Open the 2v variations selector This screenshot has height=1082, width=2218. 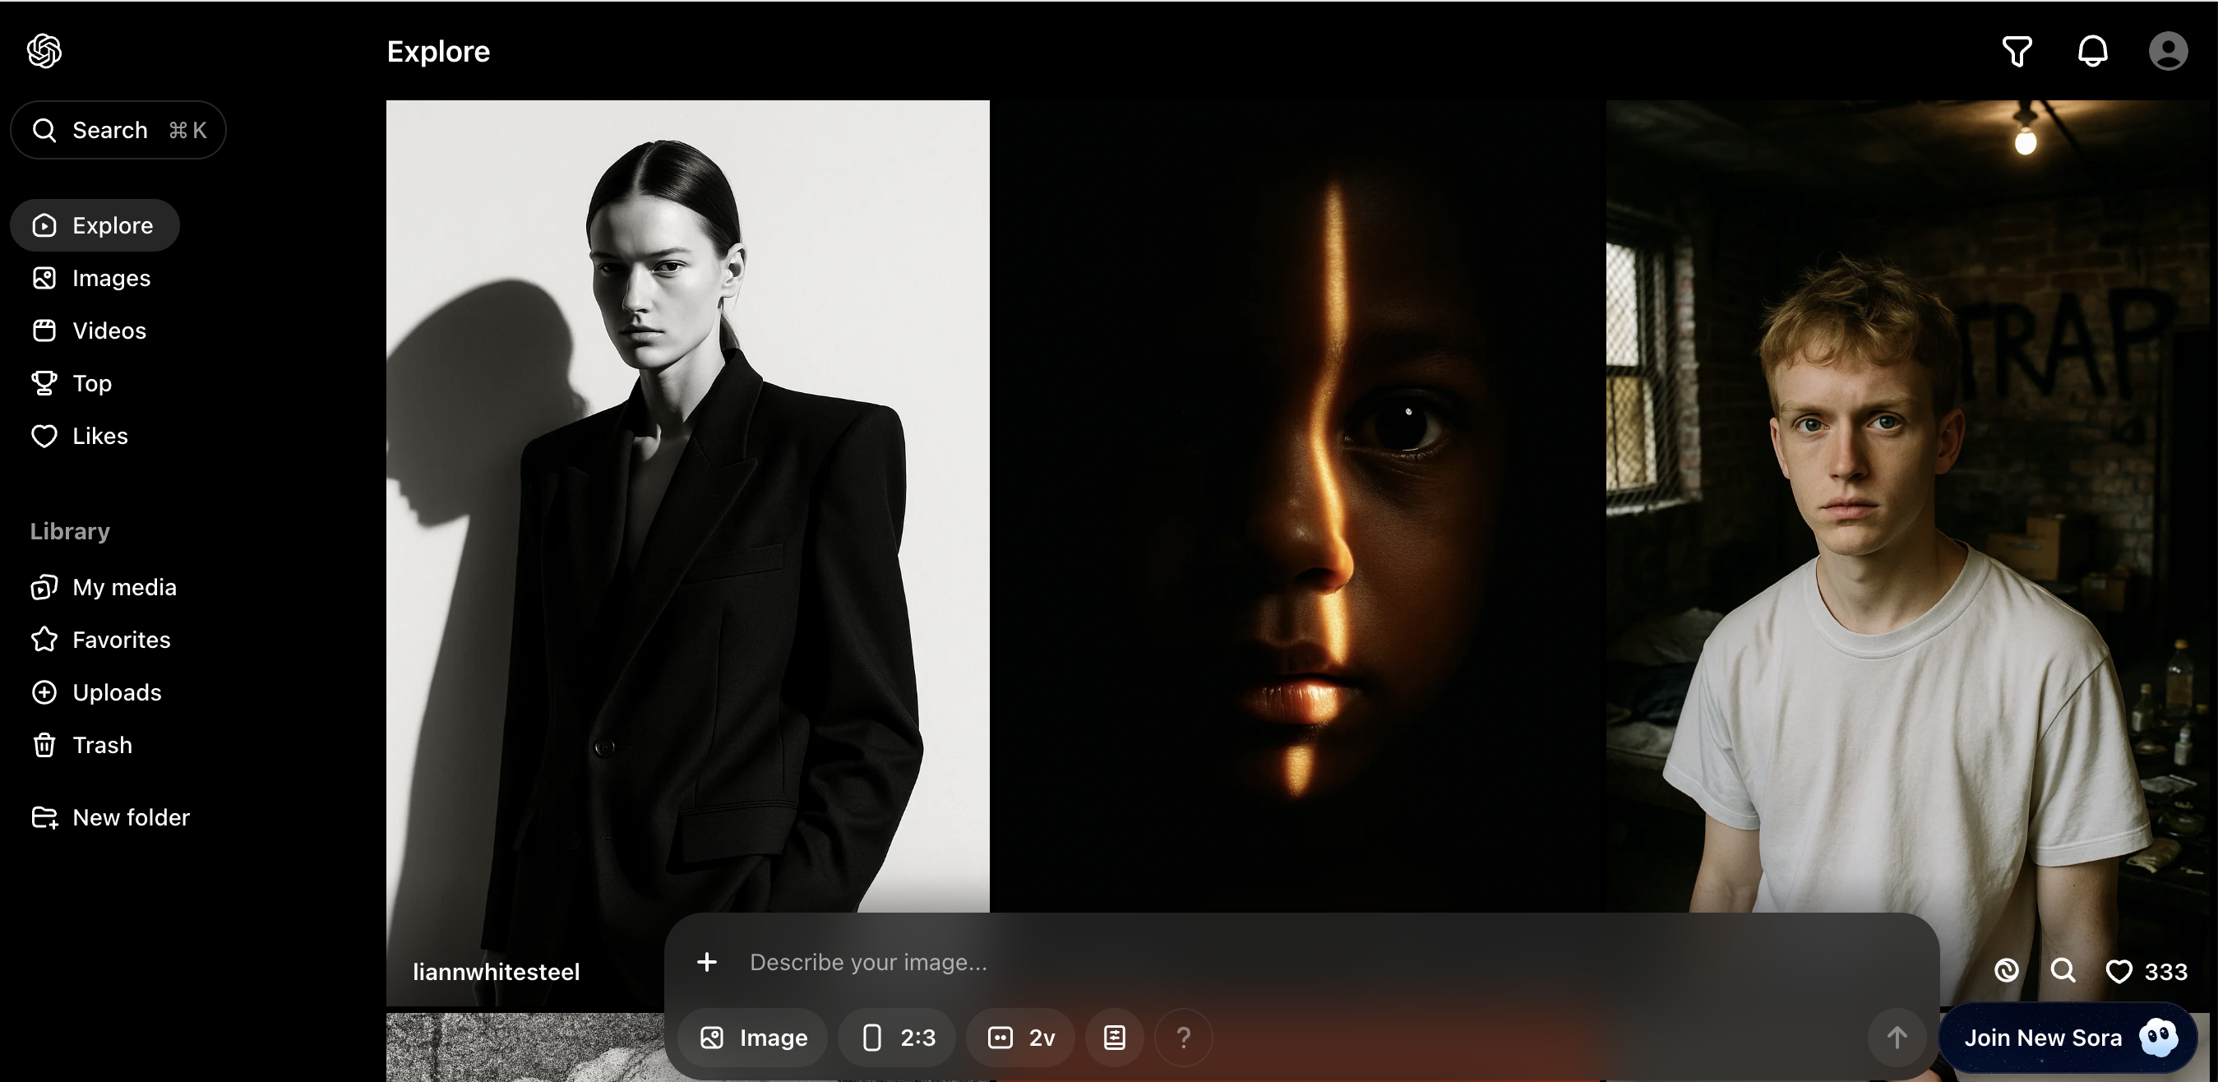pos(1021,1038)
